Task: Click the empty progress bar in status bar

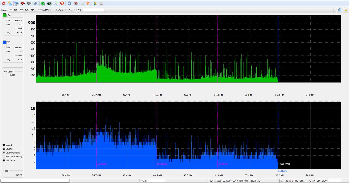Action: point(35,181)
